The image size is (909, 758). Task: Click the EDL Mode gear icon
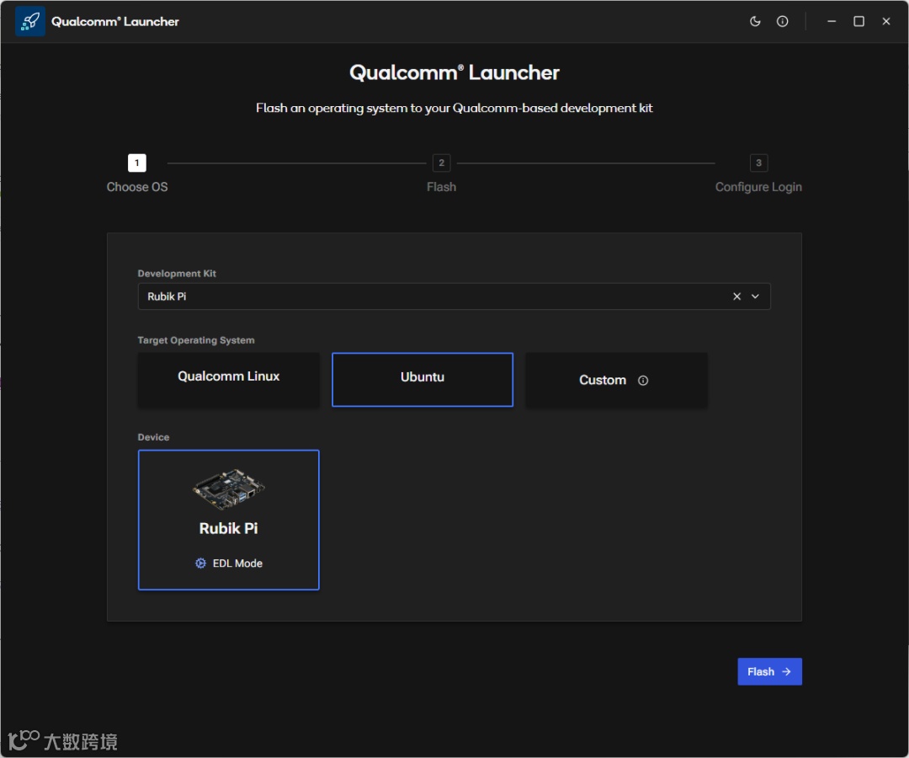coord(200,563)
